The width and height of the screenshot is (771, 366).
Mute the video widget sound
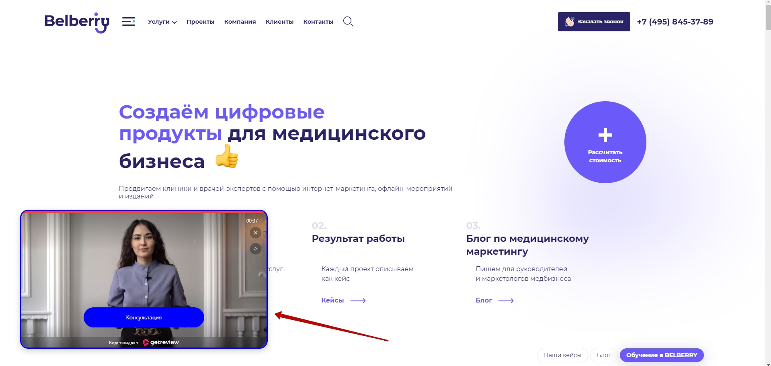click(256, 249)
